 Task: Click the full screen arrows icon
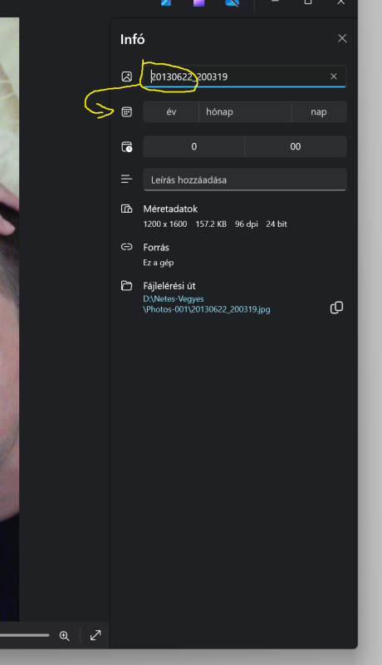coord(95,635)
